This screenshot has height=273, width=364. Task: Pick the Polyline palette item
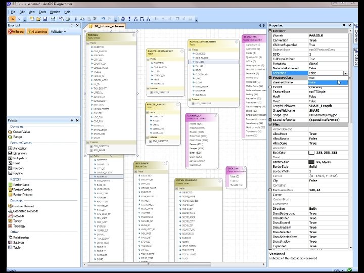tap(16, 173)
